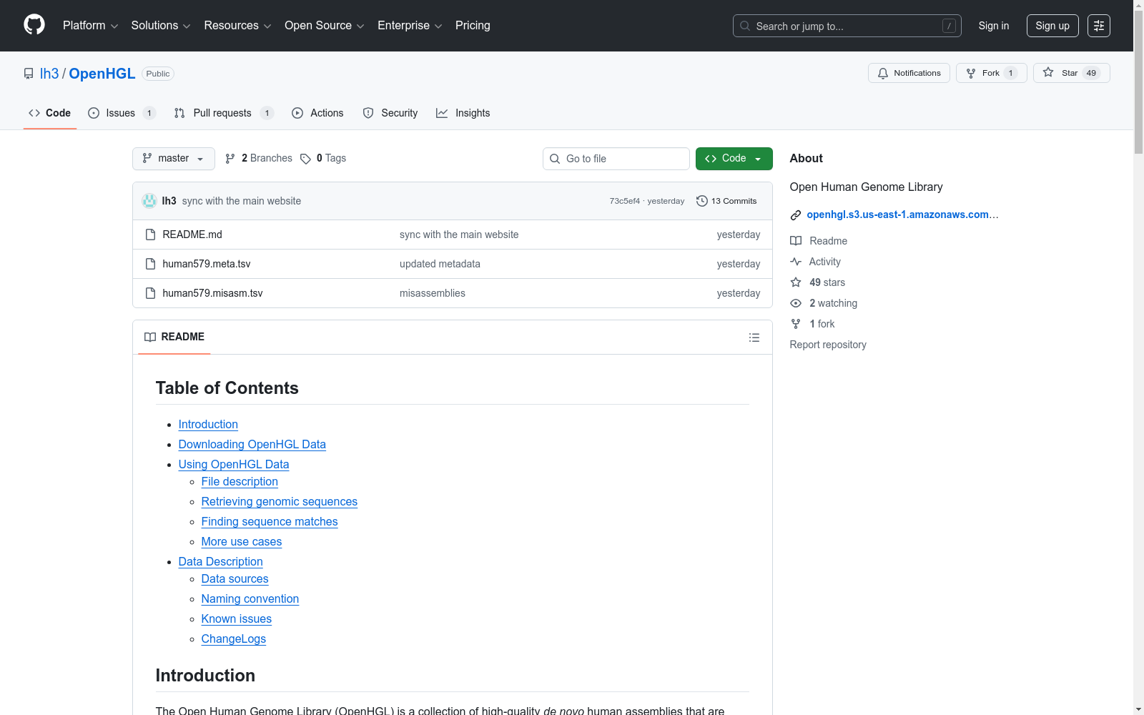The width and height of the screenshot is (1144, 715).
Task: Click the eye icon beside 2 watching
Action: (x=796, y=303)
